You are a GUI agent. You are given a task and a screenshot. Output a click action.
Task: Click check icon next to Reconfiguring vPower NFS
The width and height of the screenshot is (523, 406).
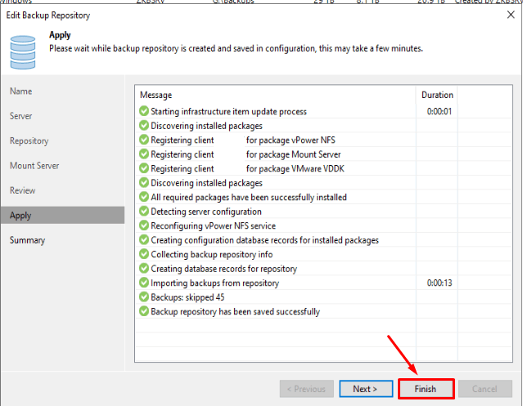click(144, 225)
